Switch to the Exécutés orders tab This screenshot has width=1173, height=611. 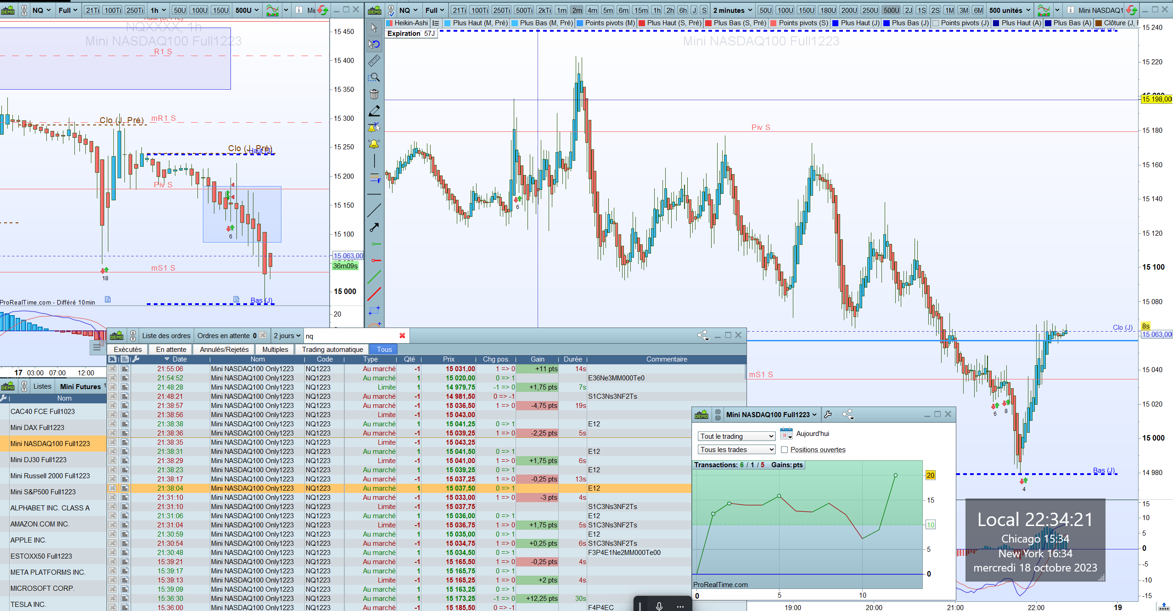(128, 349)
